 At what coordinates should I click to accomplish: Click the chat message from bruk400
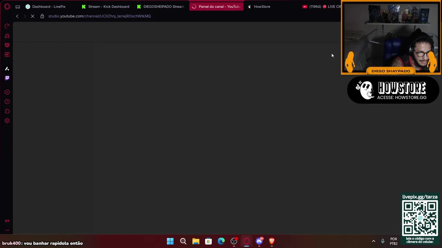coord(42,243)
